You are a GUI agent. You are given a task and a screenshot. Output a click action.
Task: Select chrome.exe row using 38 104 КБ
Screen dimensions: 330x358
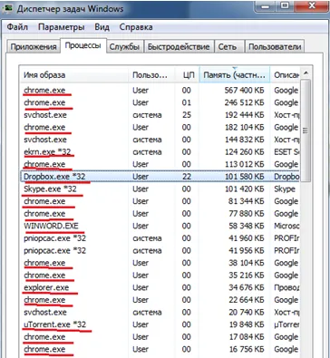[x=160, y=263]
